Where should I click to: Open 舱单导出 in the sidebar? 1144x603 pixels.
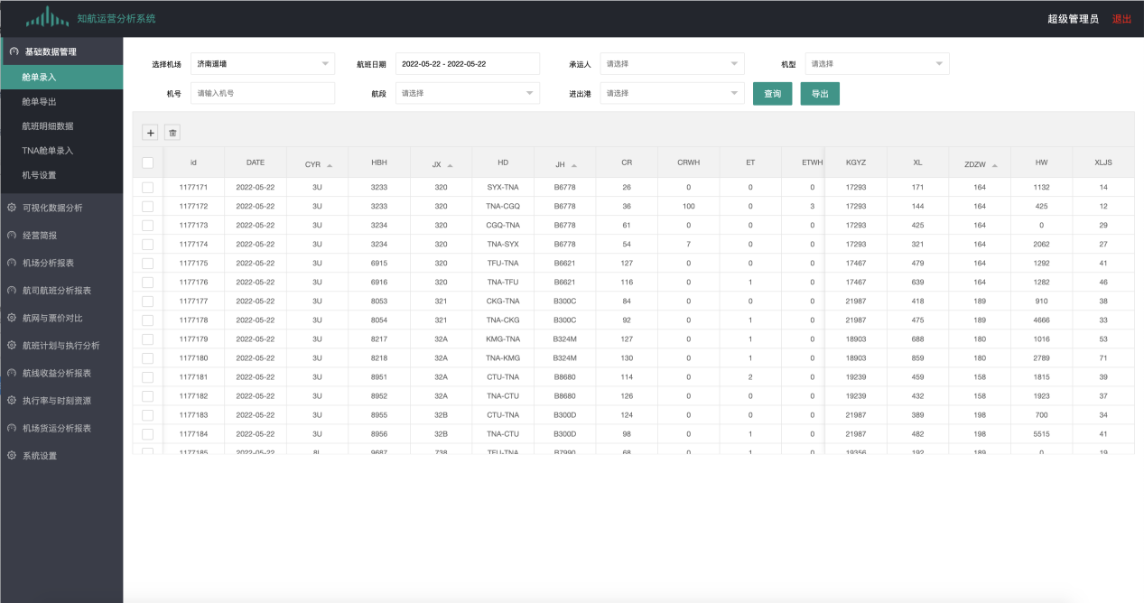(39, 102)
